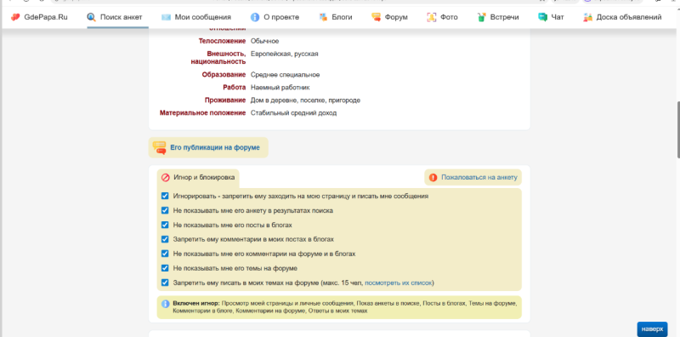Click the Встречи icon in navigation
The width and height of the screenshot is (680, 337).
(x=481, y=17)
